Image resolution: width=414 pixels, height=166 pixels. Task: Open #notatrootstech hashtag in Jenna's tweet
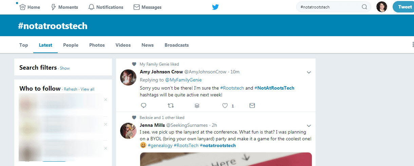(x=218, y=145)
